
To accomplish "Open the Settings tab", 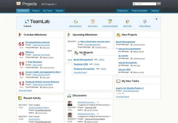I will (155, 11).
